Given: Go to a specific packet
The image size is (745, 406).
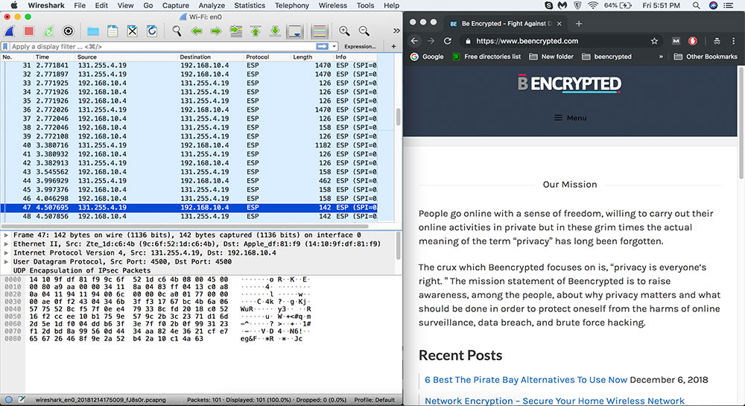Looking at the screenshot, I should coord(235,31).
